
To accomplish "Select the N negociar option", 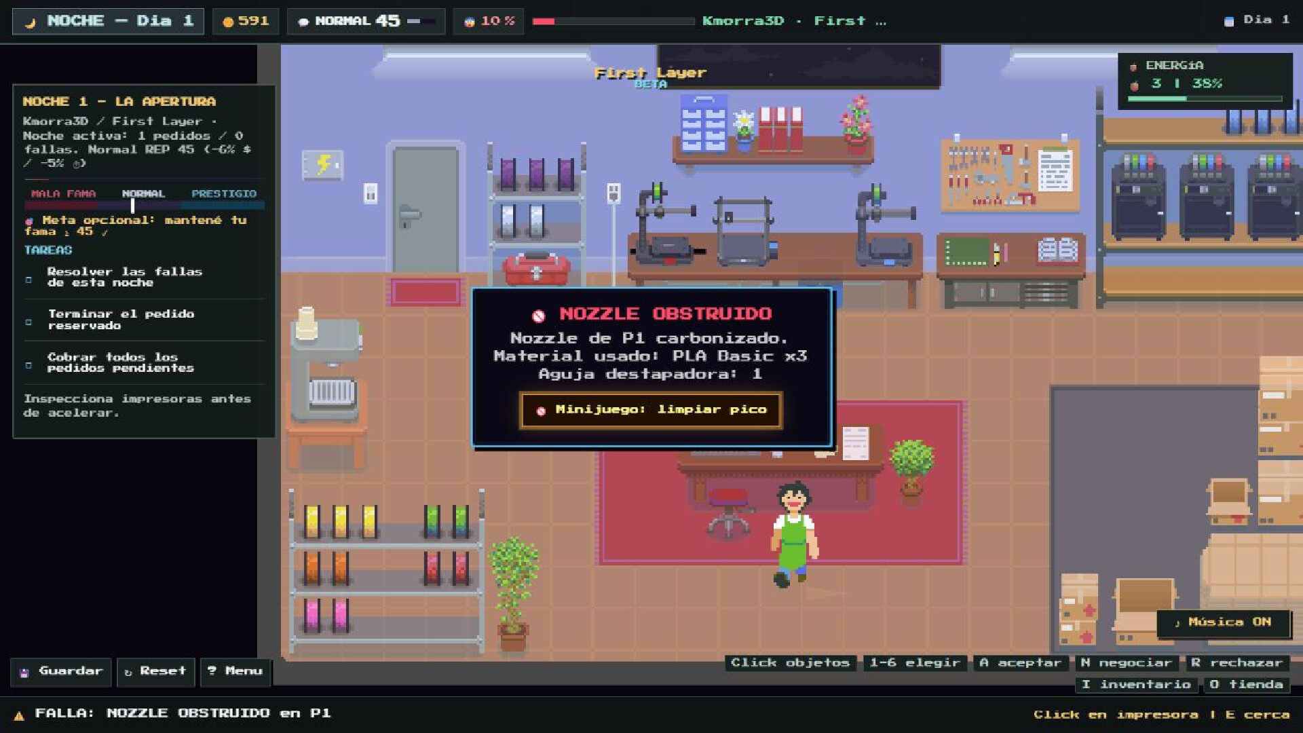I will click(x=1127, y=662).
